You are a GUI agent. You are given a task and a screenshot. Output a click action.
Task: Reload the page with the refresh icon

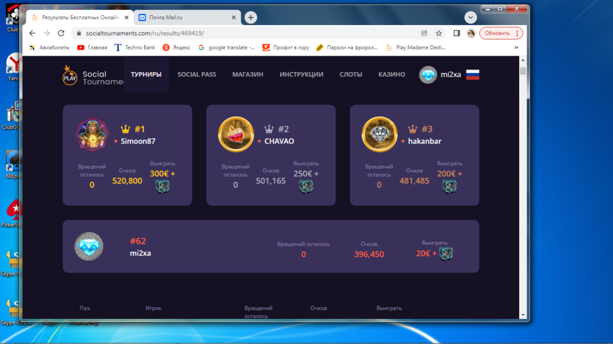(x=61, y=33)
